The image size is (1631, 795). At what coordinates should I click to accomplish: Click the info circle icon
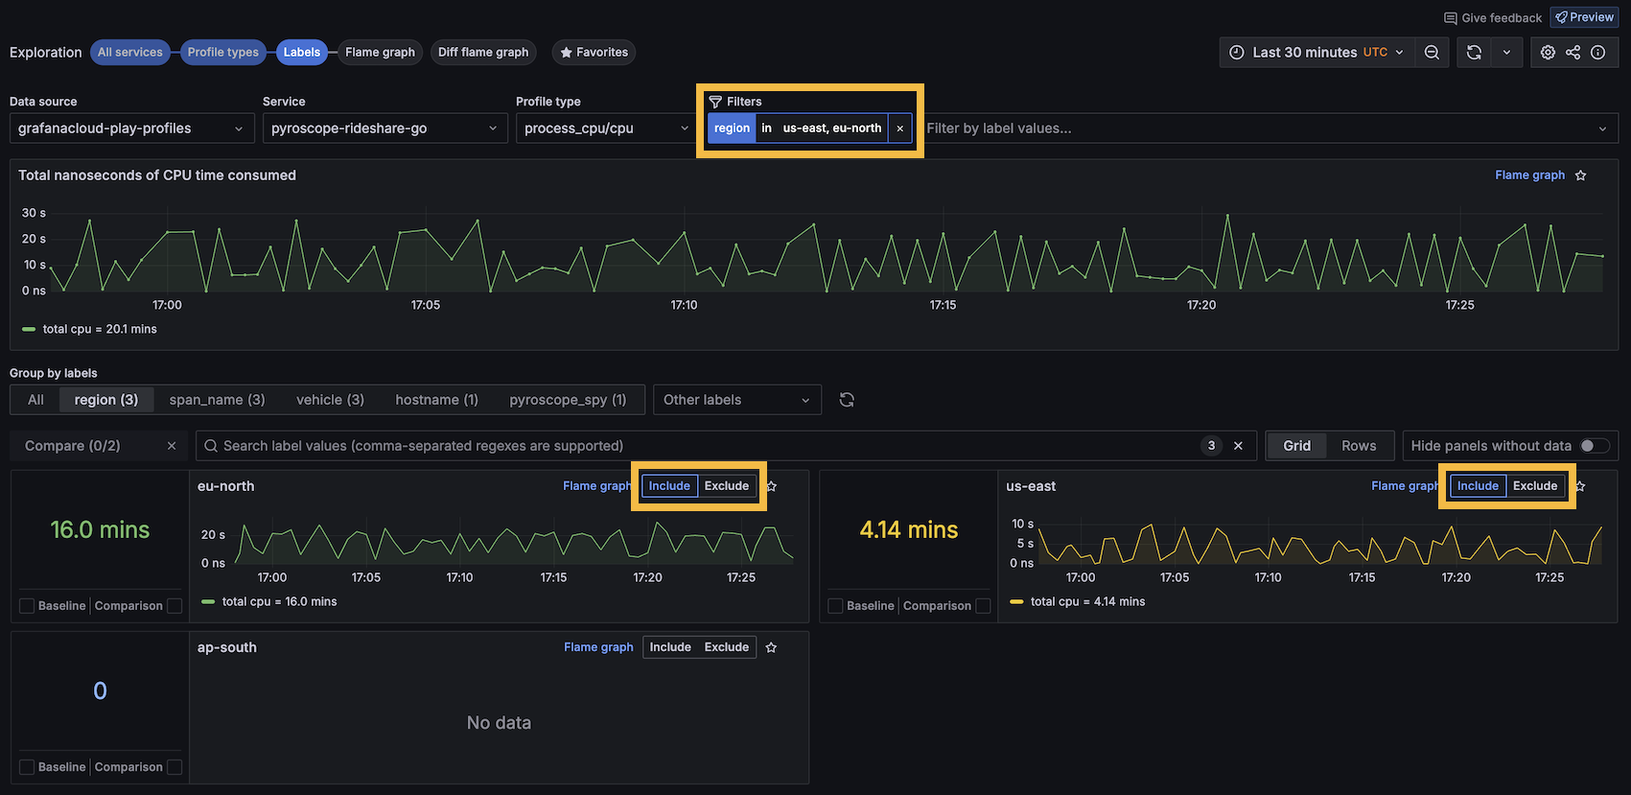[1597, 53]
